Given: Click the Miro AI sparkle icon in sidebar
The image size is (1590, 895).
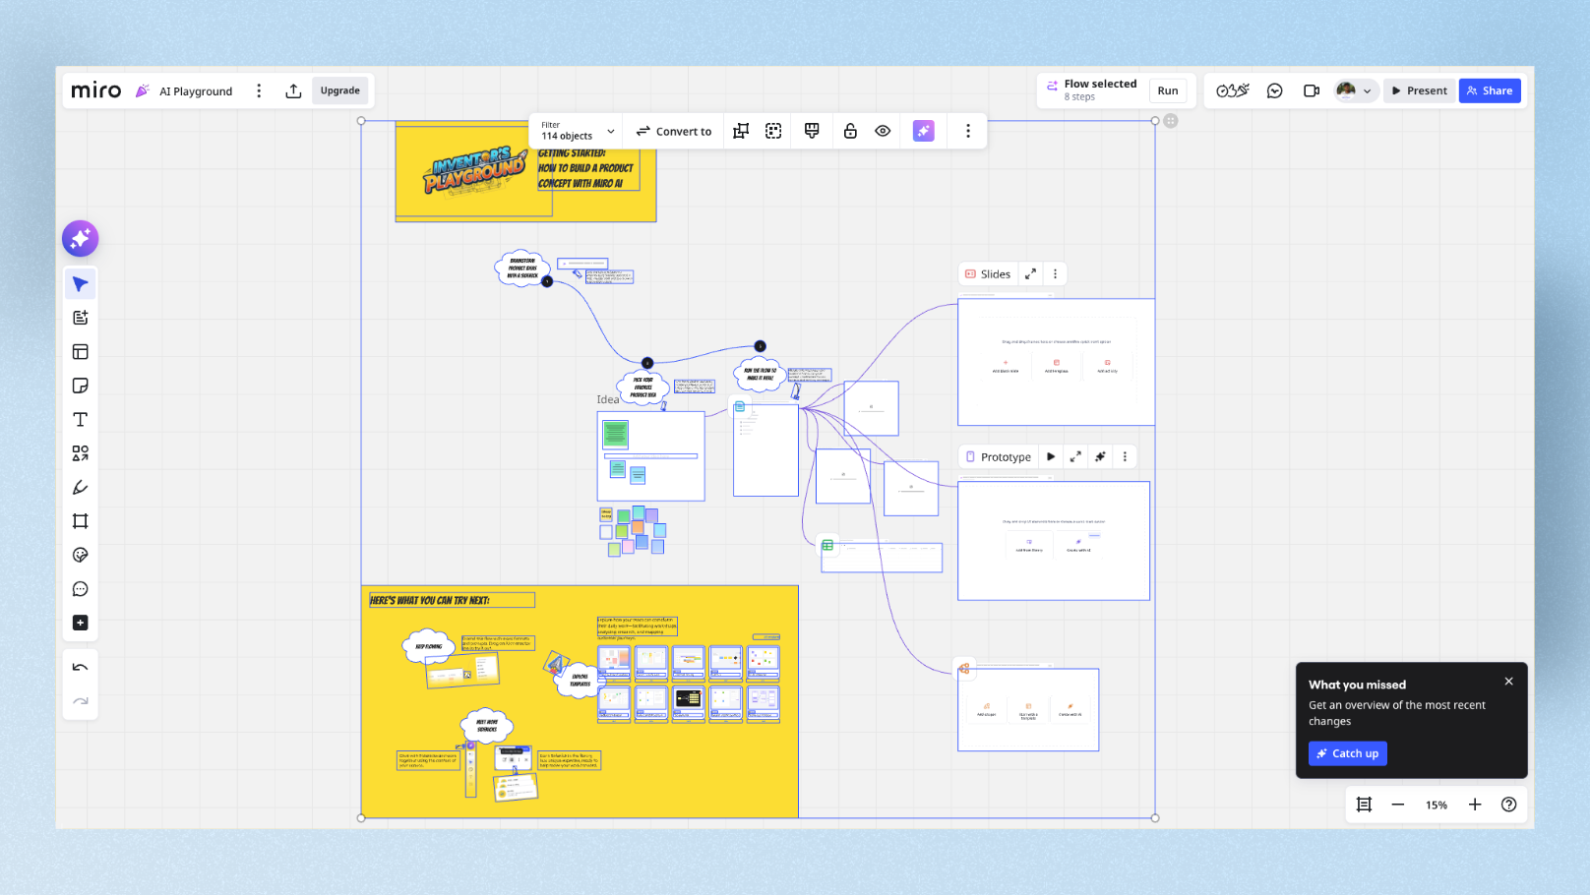Looking at the screenshot, I should pos(80,238).
